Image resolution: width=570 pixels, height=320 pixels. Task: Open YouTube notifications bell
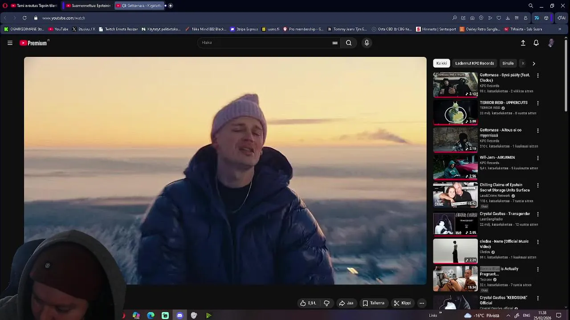click(x=536, y=43)
